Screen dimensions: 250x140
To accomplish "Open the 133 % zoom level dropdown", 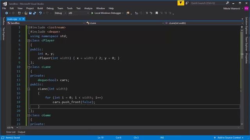I will coord(17,128).
